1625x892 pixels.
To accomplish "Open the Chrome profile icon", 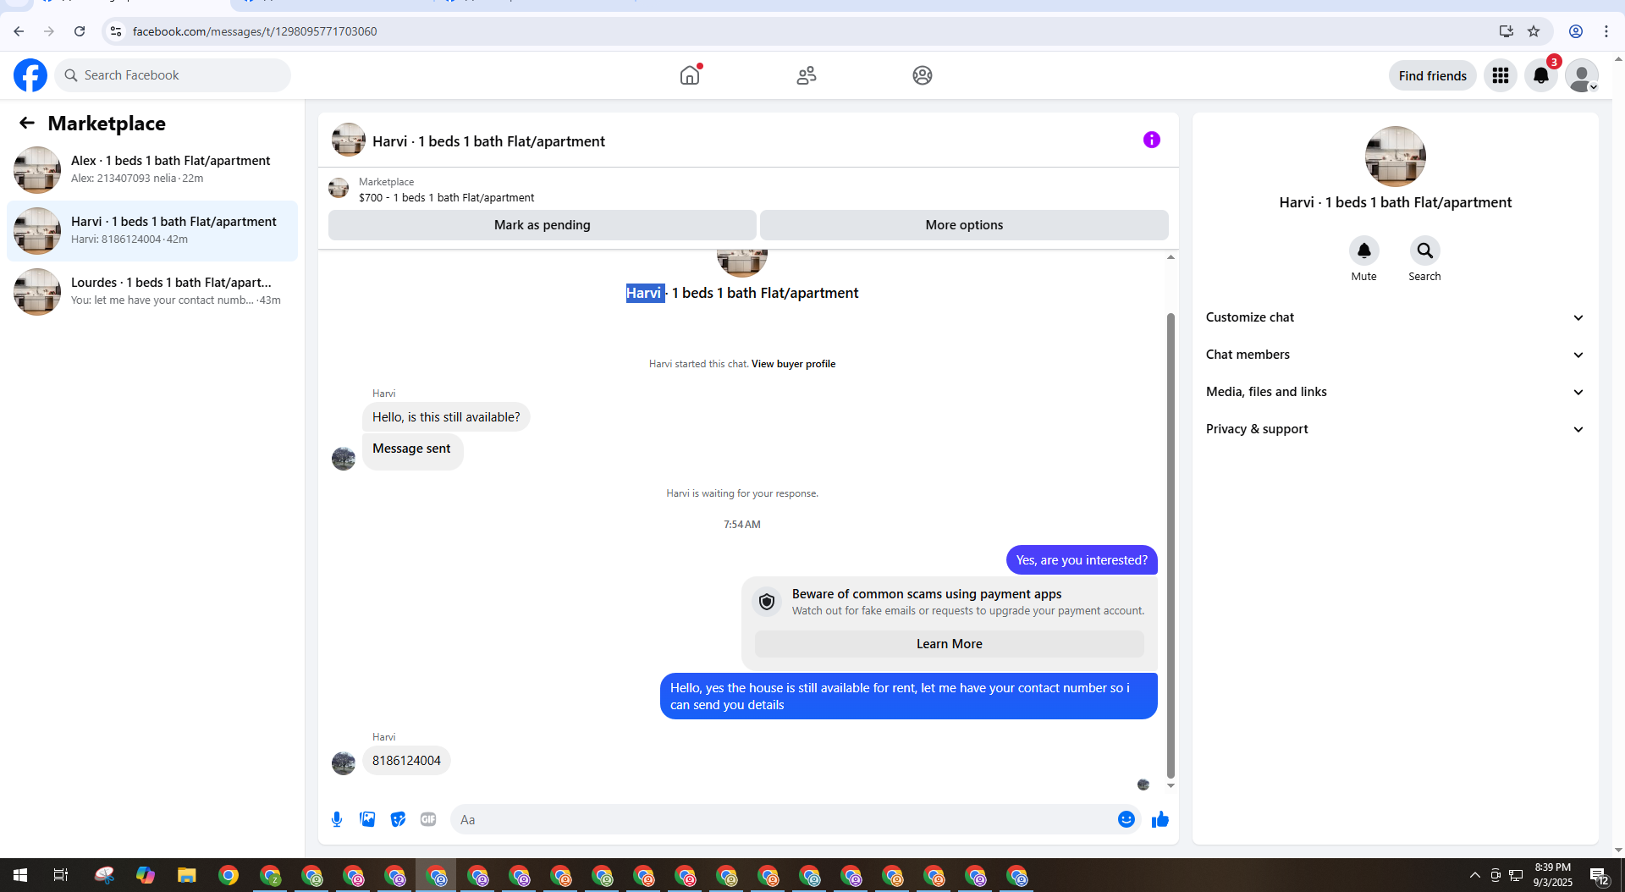I will click(x=1576, y=31).
